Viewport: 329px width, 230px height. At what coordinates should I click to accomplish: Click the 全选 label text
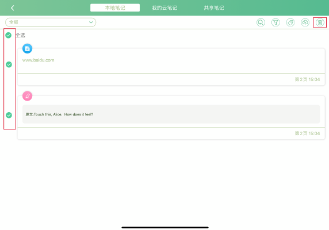click(20, 35)
